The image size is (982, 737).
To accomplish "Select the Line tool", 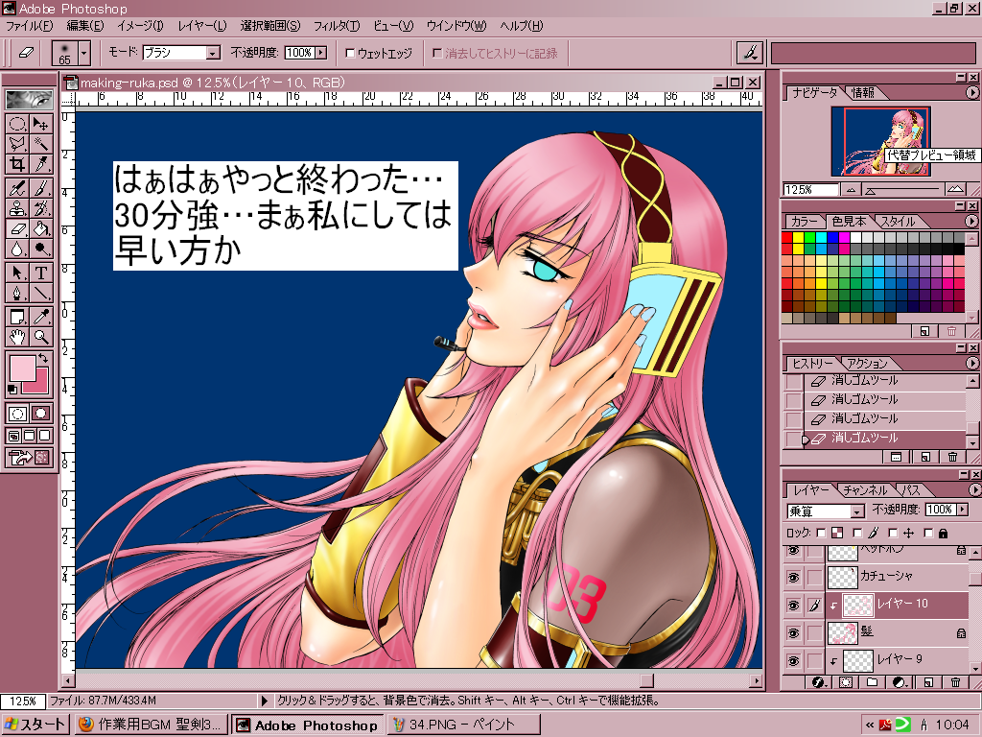I will pos(40,293).
